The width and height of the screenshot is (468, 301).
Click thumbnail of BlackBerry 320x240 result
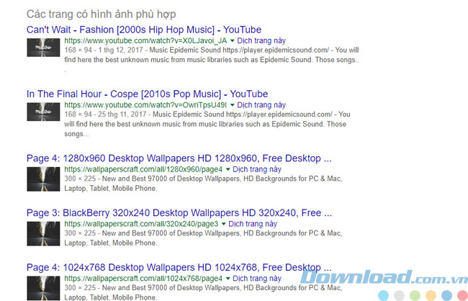point(43,233)
